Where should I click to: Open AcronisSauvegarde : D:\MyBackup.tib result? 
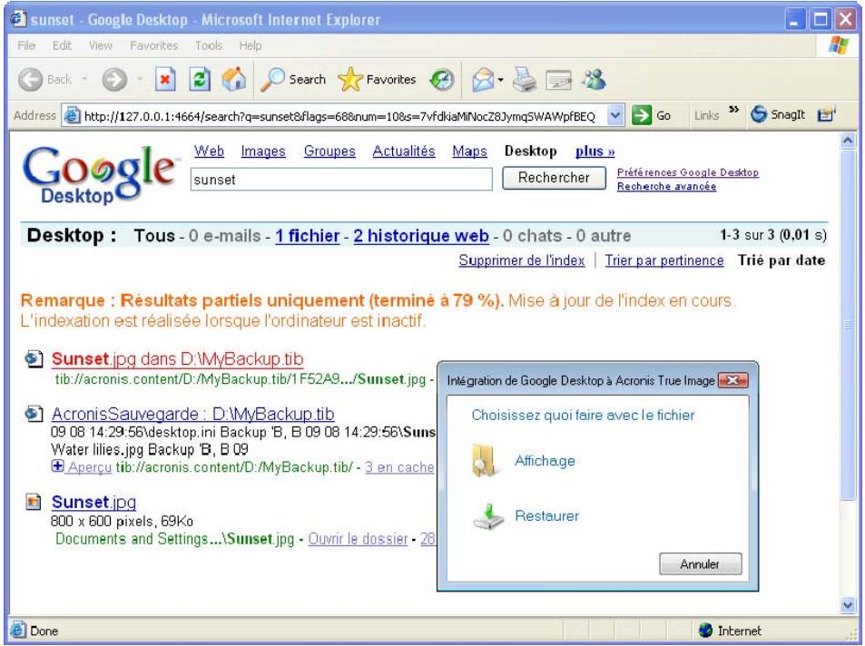point(192,414)
